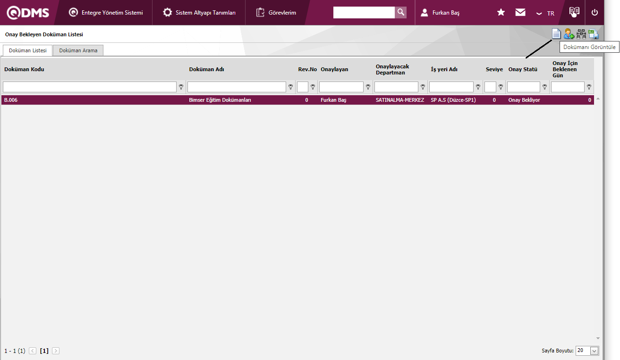Focus the Onaylayacak Departman filter field
This screenshot has height=360, width=620.
(396, 87)
